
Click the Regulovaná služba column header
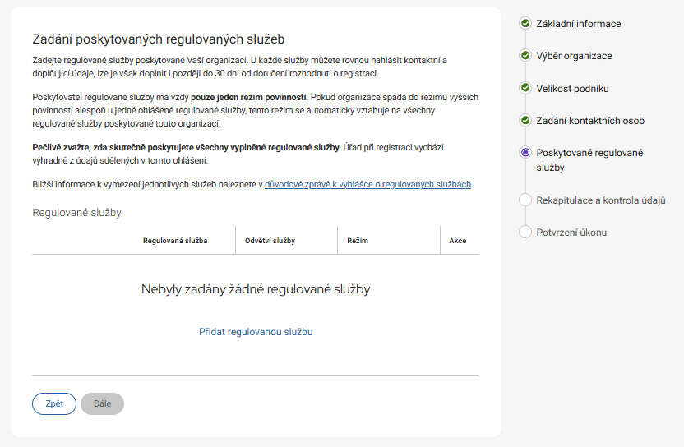[x=175, y=241]
